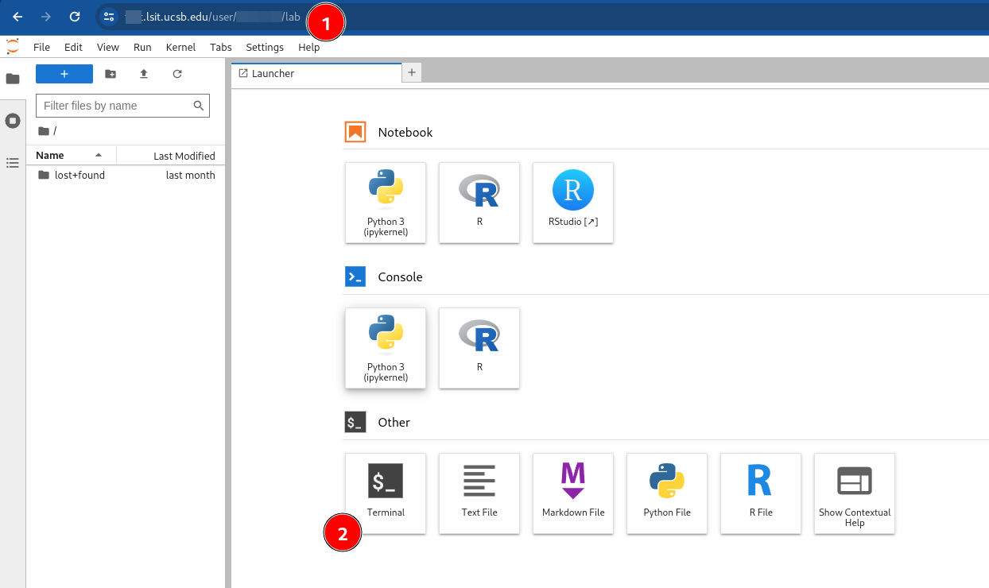This screenshot has height=588, width=989.
Task: Click the Other section heading
Action: point(394,423)
